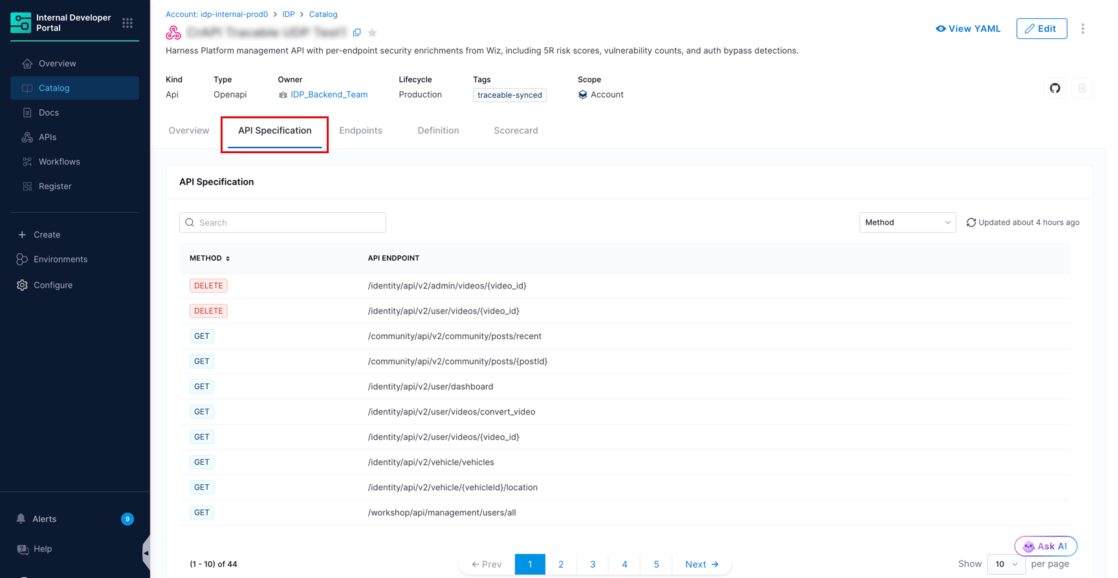Image resolution: width=1118 pixels, height=578 pixels.
Task: Open the Method filter dropdown
Action: point(907,222)
